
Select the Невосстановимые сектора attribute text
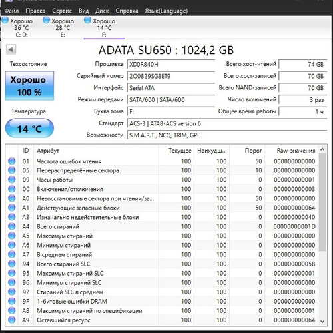point(95,198)
